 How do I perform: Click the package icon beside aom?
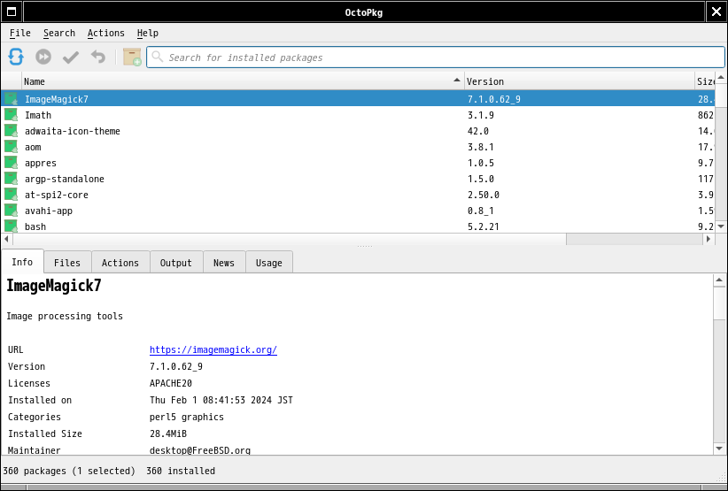click(12, 147)
